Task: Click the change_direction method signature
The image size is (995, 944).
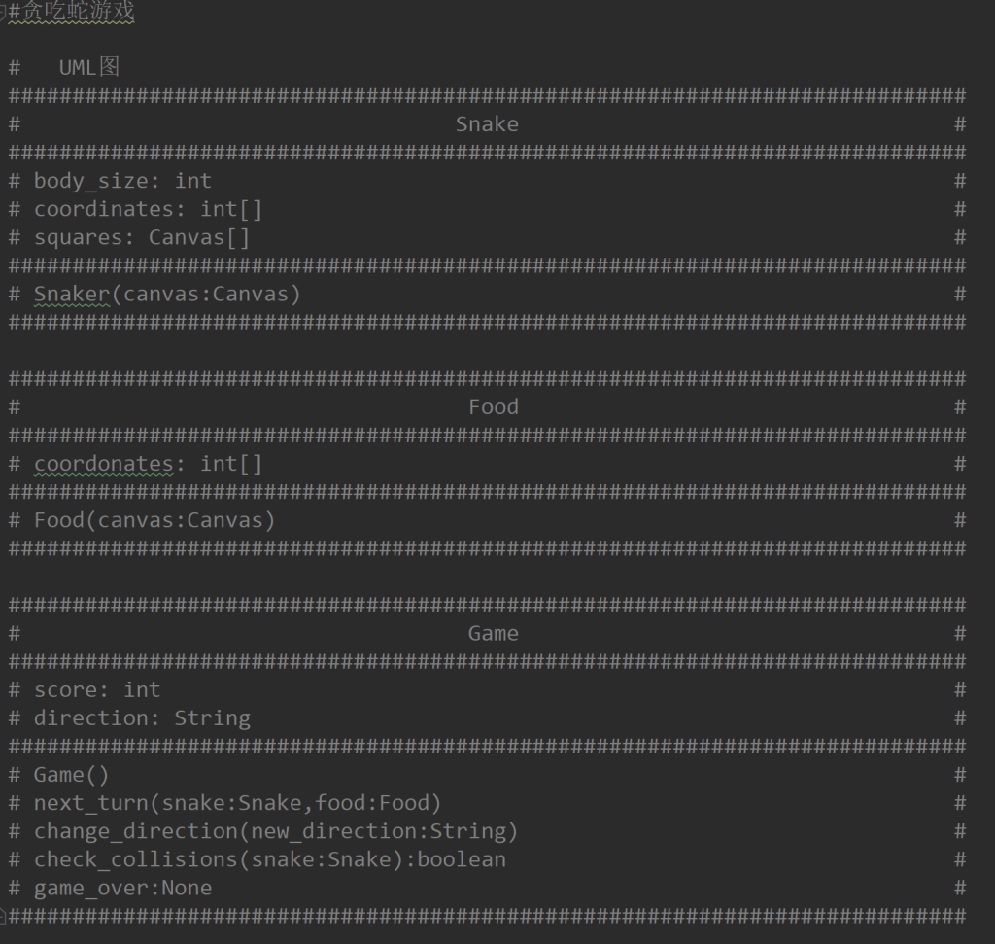Action: point(276,831)
